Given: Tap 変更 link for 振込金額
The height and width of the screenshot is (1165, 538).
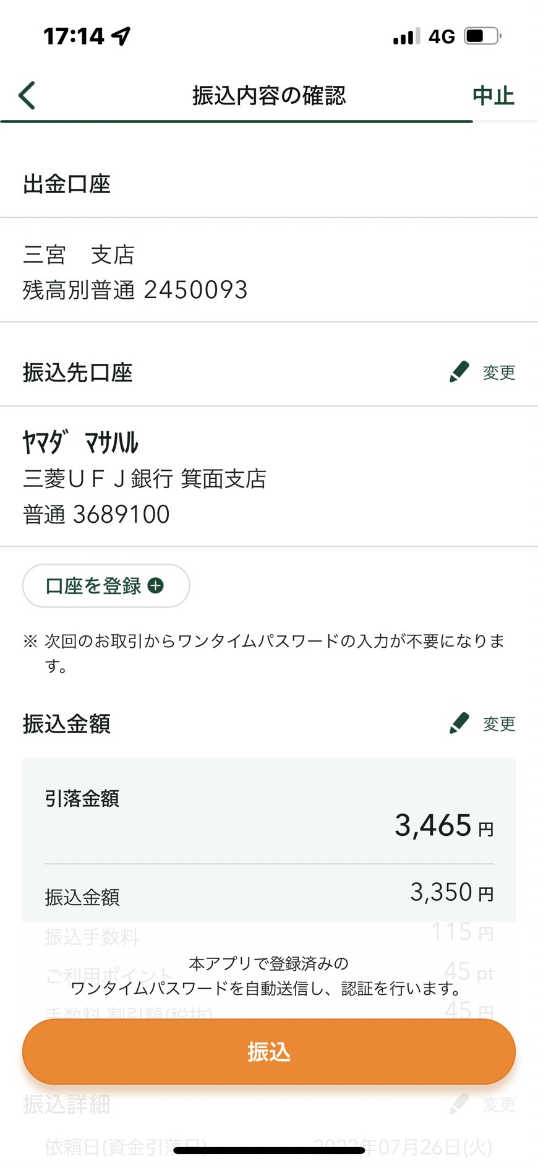Looking at the screenshot, I should click(498, 723).
